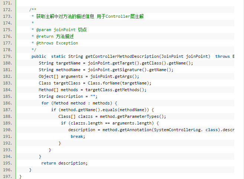244x179 pixels.
Task: Click line number 179 in the gutter
Action: coord(7,56)
